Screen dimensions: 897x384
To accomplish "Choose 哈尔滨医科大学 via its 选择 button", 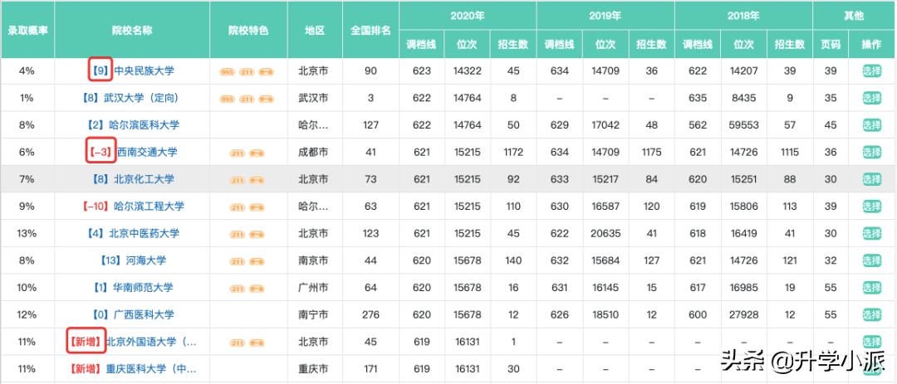I will 872,125.
